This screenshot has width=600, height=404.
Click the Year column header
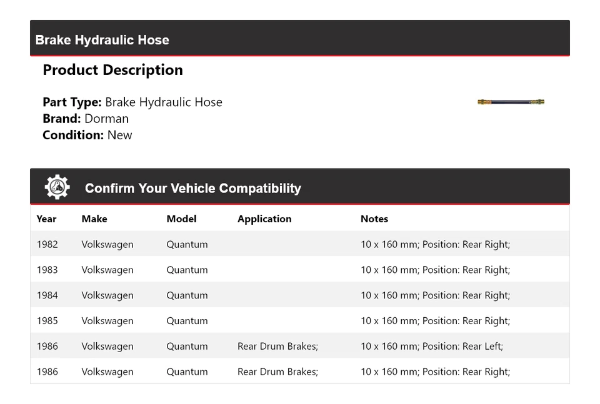46,219
